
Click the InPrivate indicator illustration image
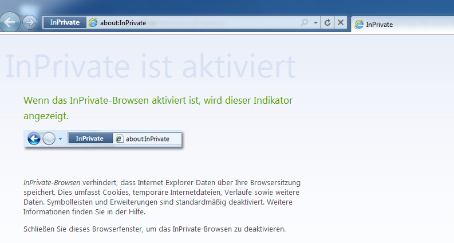click(103, 139)
